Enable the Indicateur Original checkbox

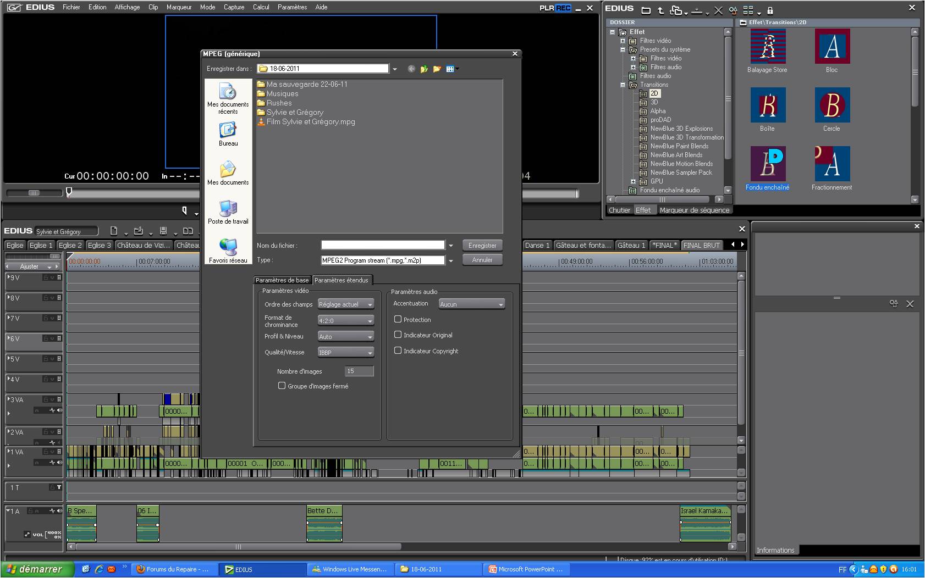pyautogui.click(x=398, y=334)
